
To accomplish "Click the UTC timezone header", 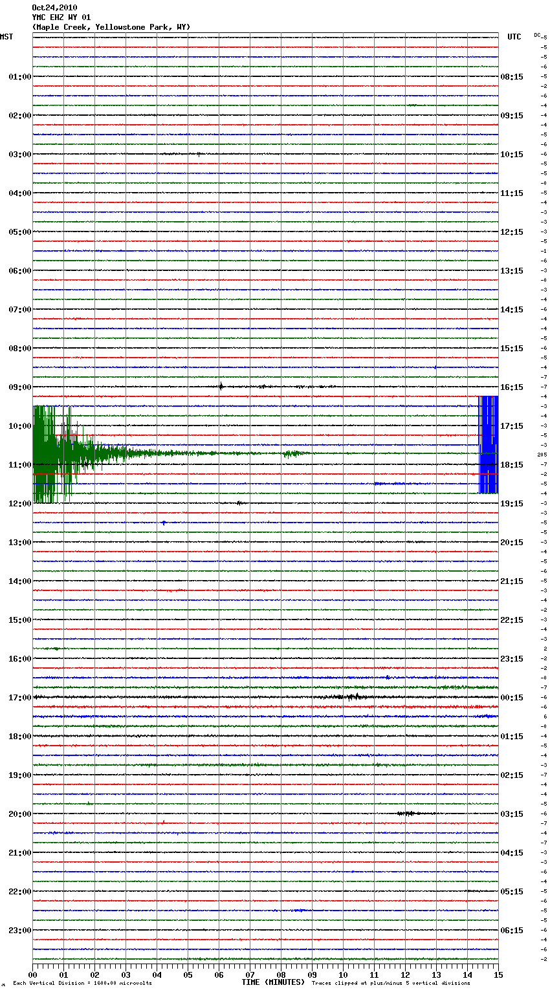I will [x=514, y=37].
